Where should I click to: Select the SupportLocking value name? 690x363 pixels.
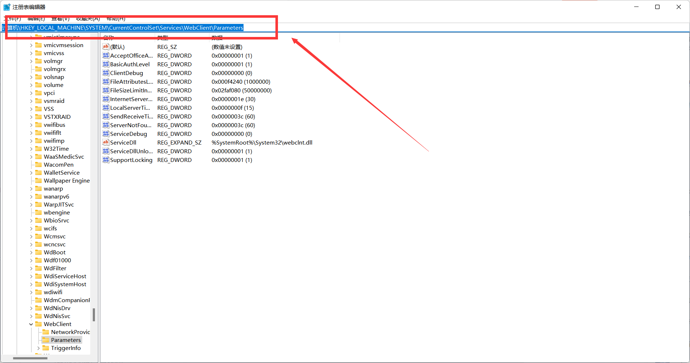tap(131, 160)
